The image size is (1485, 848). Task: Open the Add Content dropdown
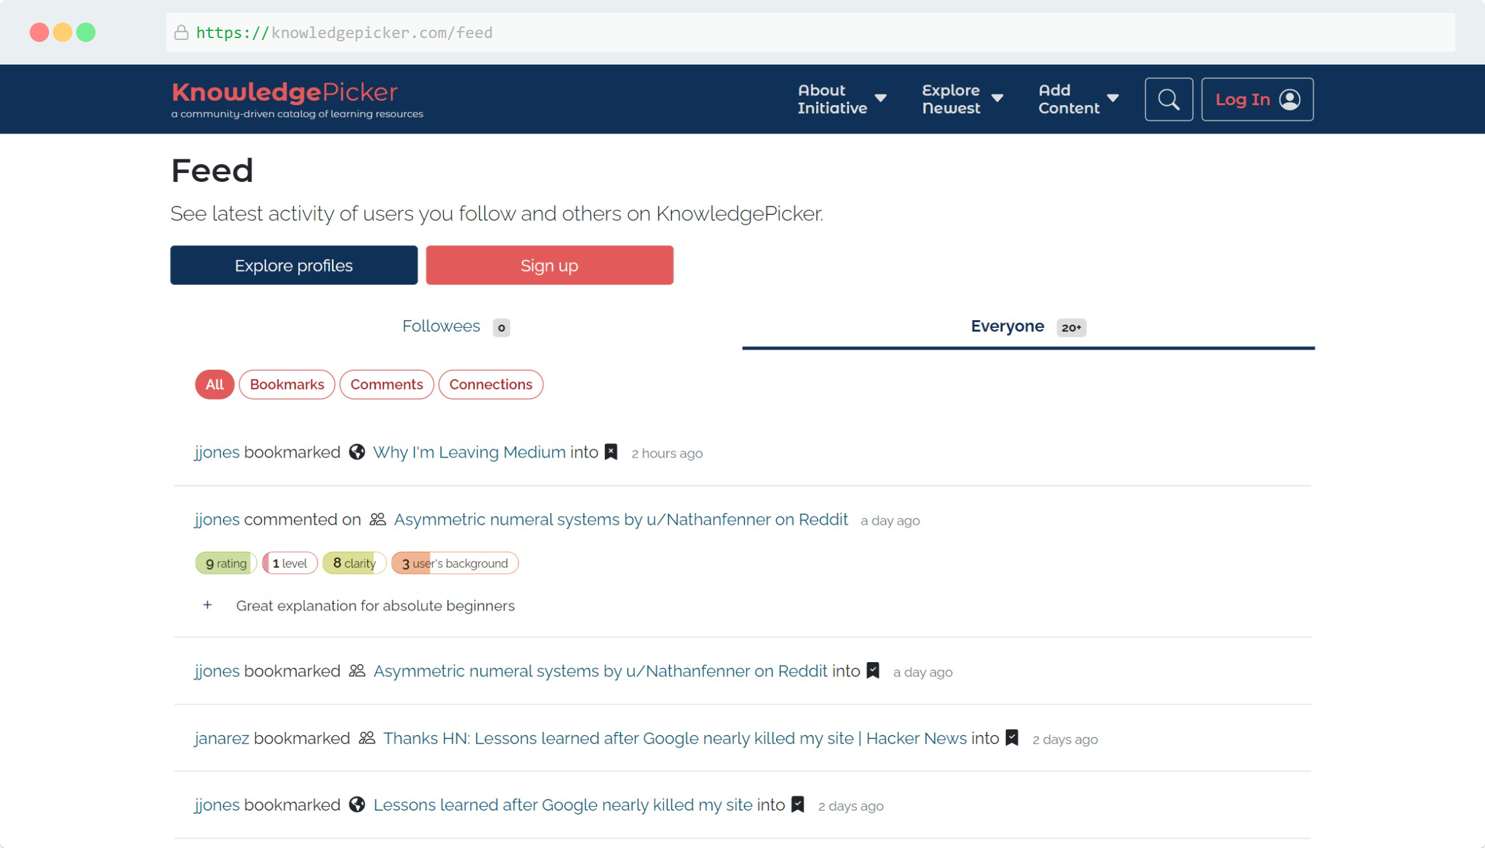1078,99
